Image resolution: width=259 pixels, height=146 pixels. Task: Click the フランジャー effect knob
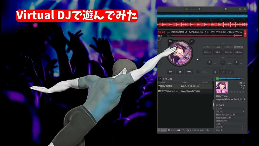pos(223,63)
